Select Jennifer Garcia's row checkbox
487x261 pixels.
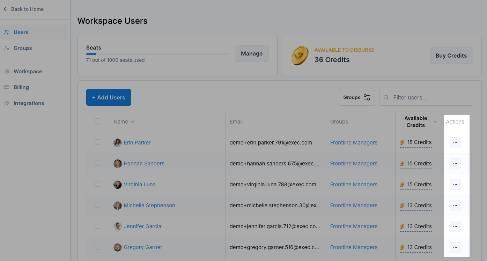(97, 226)
